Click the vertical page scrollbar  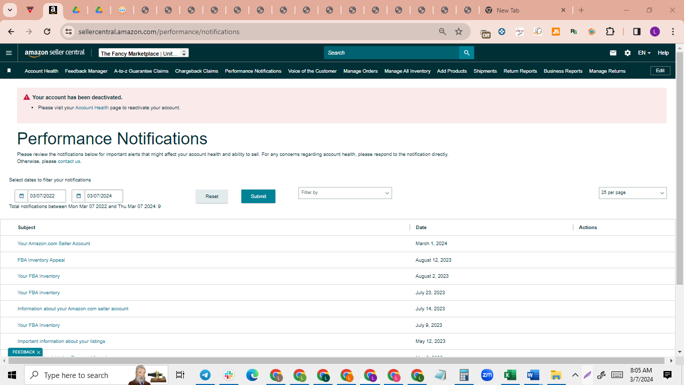(679, 168)
